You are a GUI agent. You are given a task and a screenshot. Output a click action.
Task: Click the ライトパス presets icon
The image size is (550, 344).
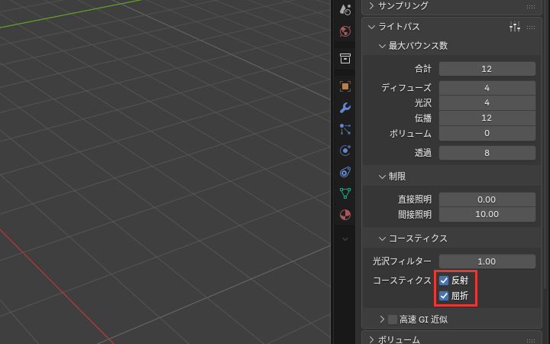point(515,27)
